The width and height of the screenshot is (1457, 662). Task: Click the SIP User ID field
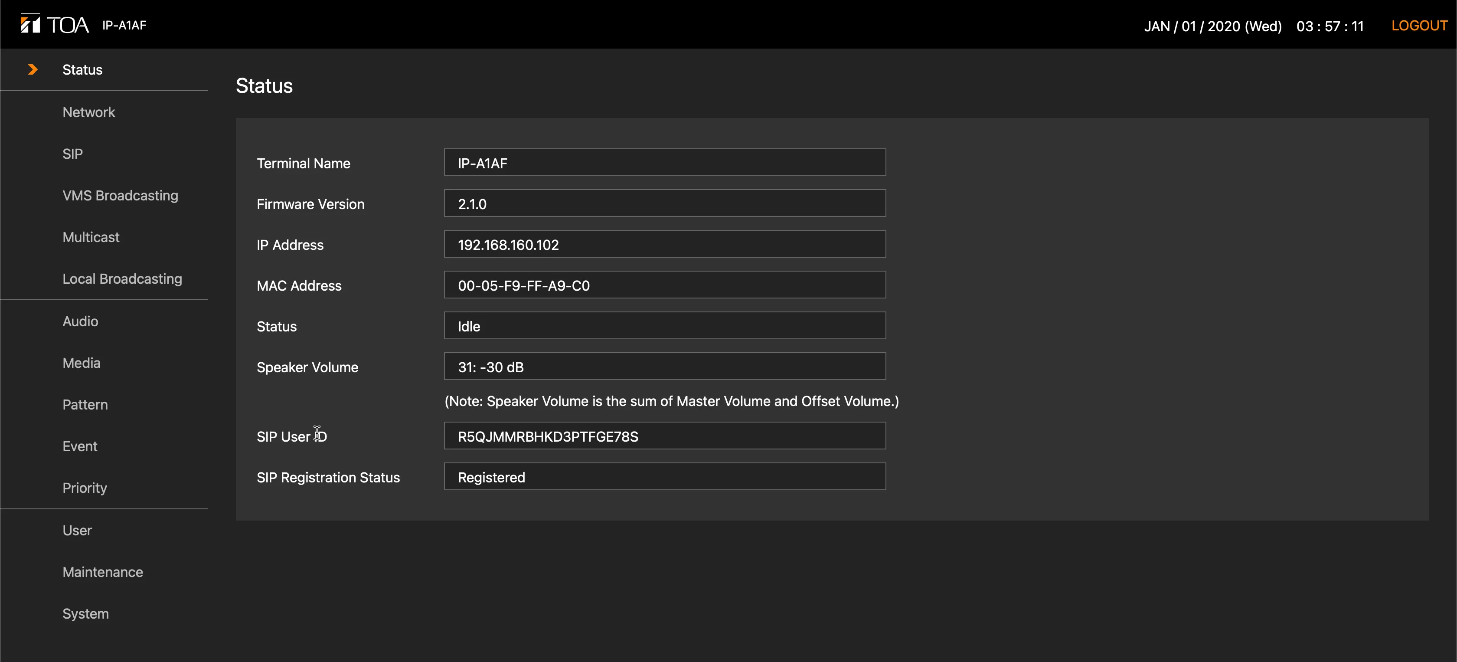tap(665, 436)
